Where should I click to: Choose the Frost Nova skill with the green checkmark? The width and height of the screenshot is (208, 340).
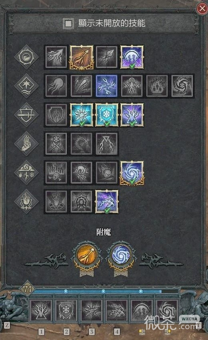82,115
